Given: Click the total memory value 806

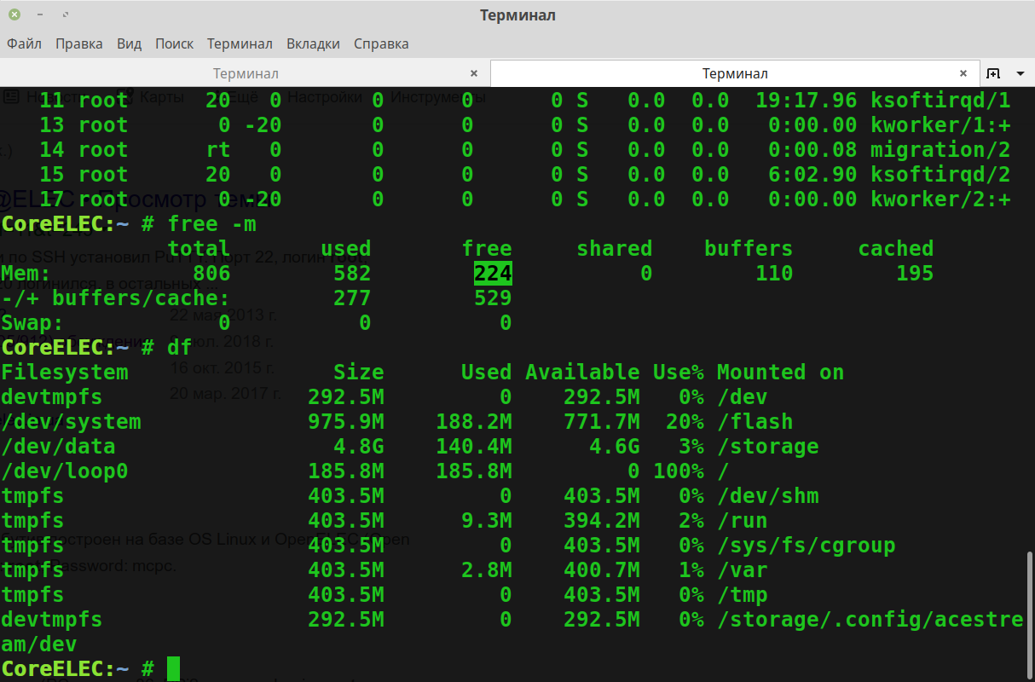Looking at the screenshot, I should click(x=211, y=273).
